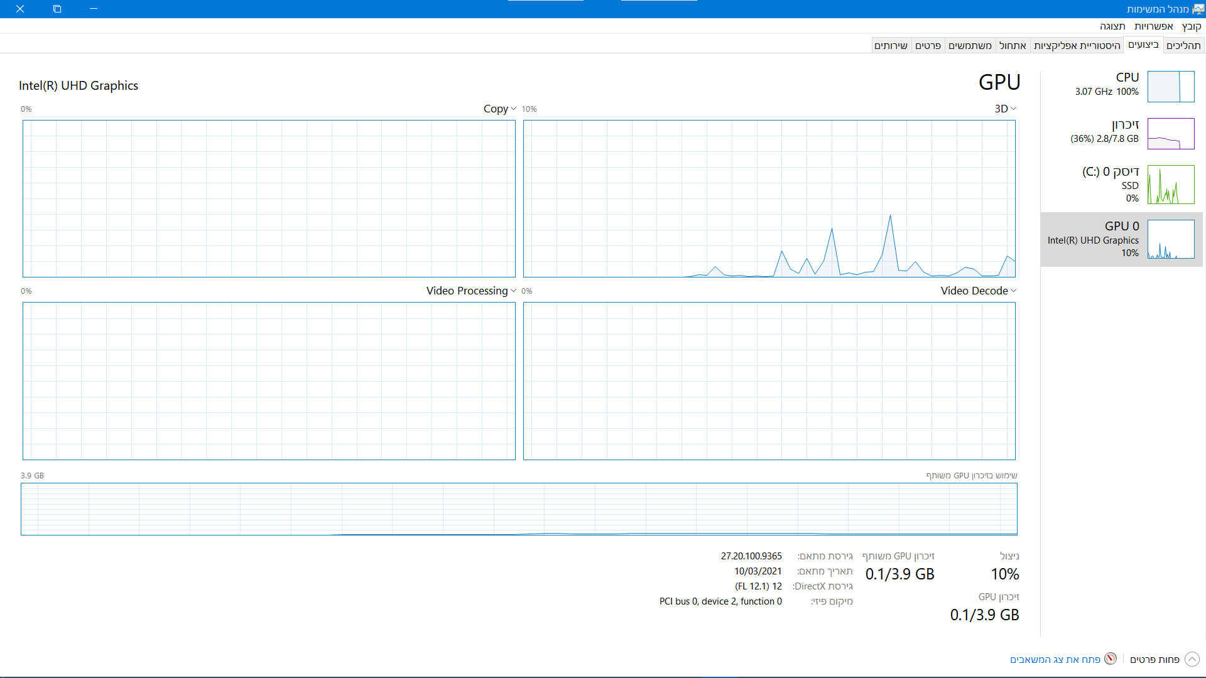Screen dimensions: 1206x678
Task: Click the Intel(R) UHD Graphics header text
Action: [79, 85]
